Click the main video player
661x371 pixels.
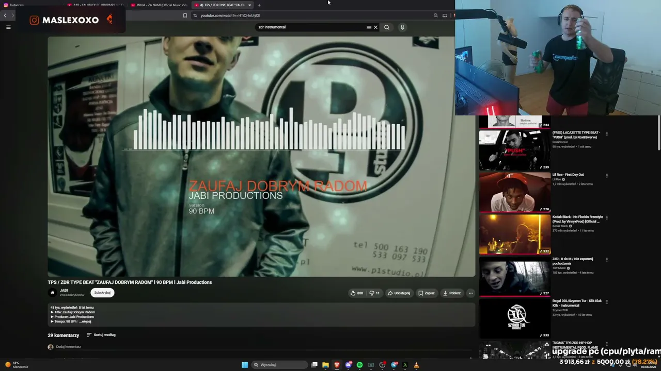tap(261, 157)
